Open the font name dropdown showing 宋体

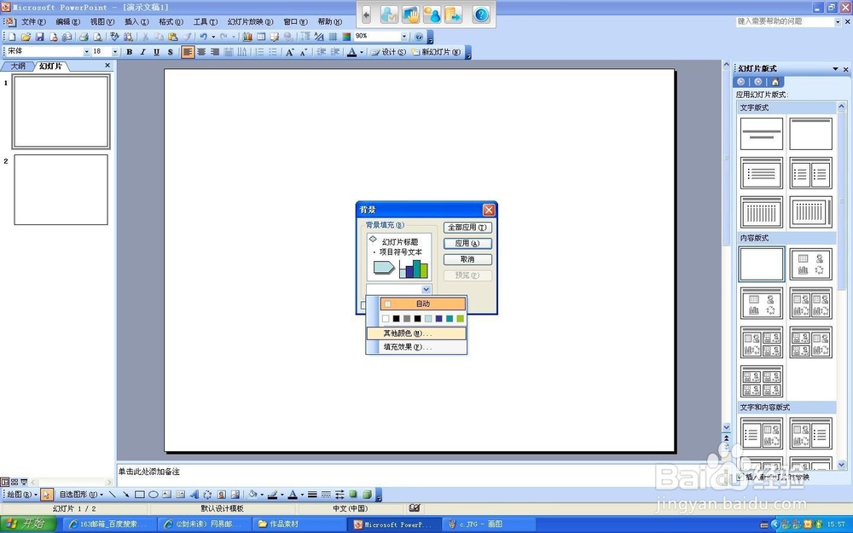click(x=86, y=52)
